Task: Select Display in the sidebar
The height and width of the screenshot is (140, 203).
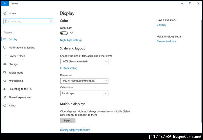Action: [x=13, y=39]
